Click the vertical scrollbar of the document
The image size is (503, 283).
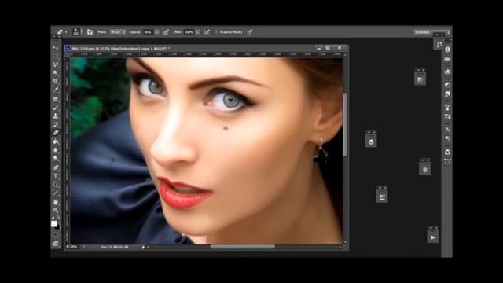(345, 125)
